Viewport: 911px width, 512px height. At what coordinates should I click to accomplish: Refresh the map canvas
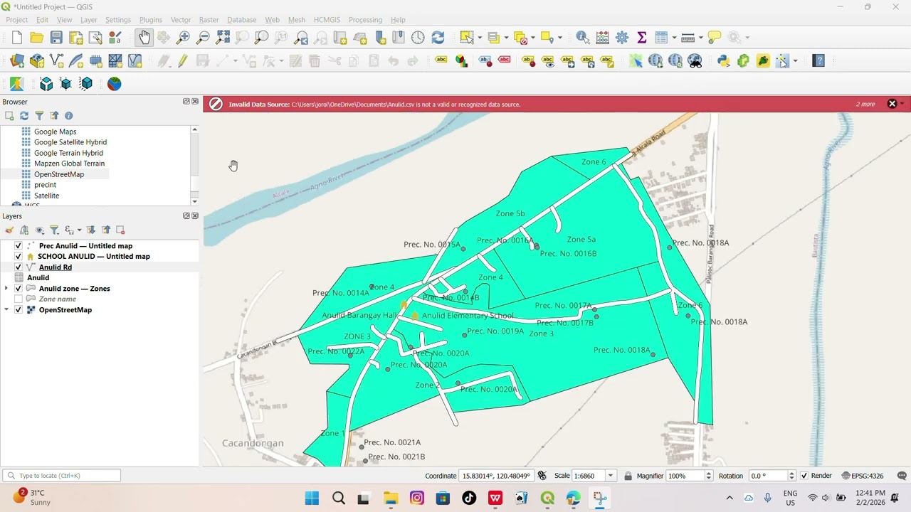(x=438, y=38)
